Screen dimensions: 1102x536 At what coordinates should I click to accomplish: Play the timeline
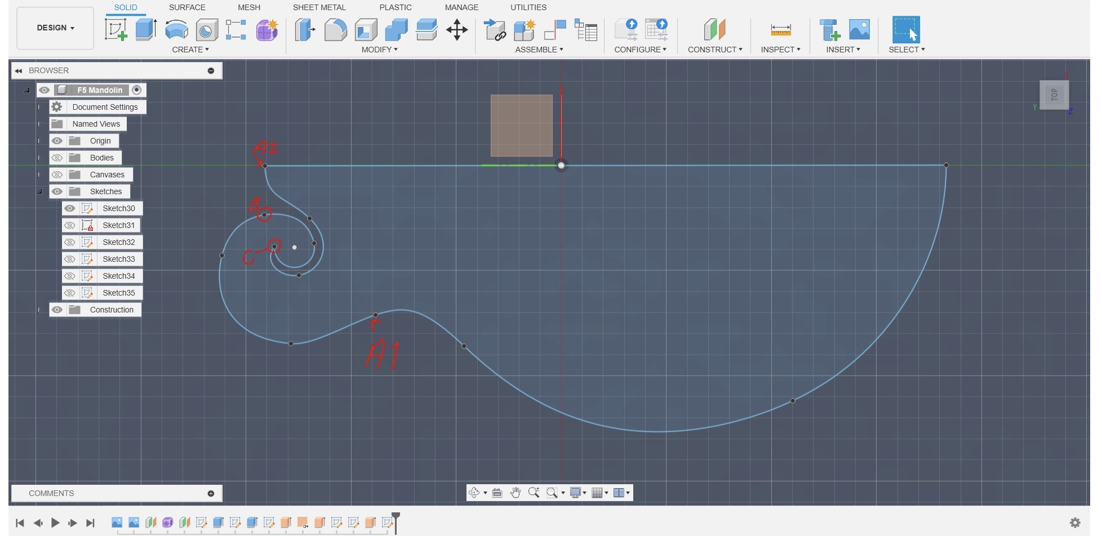(x=55, y=523)
